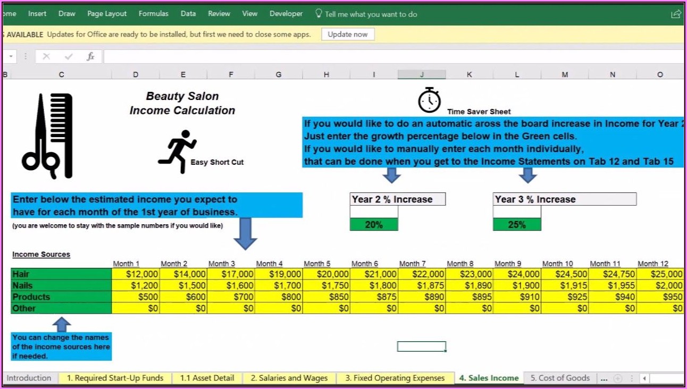Select Hair Month 12 value $25,000
This screenshot has width=687, height=389.
click(x=660, y=274)
